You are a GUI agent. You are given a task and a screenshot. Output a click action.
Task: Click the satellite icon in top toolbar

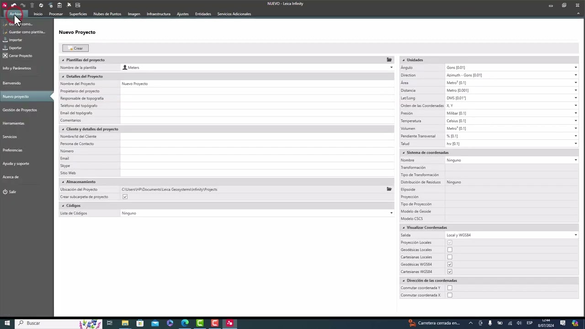pyautogui.click(x=69, y=5)
